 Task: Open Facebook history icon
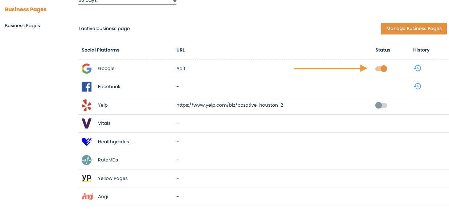[417, 86]
